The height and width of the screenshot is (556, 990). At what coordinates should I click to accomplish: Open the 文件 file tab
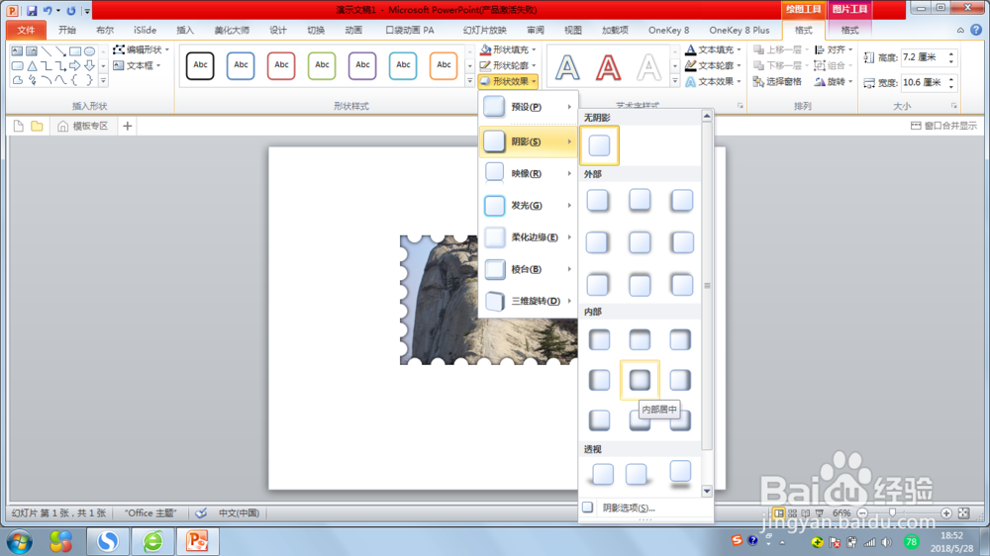(26, 30)
